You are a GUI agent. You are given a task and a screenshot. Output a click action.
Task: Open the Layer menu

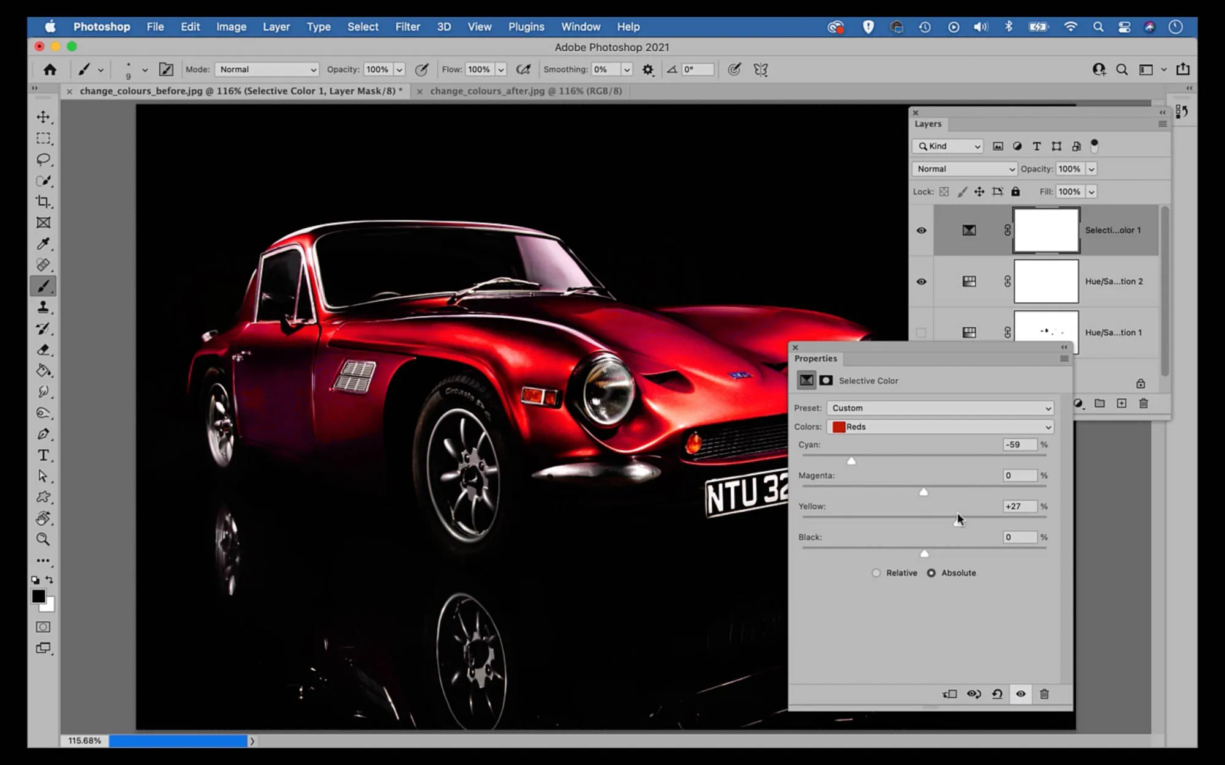(276, 27)
